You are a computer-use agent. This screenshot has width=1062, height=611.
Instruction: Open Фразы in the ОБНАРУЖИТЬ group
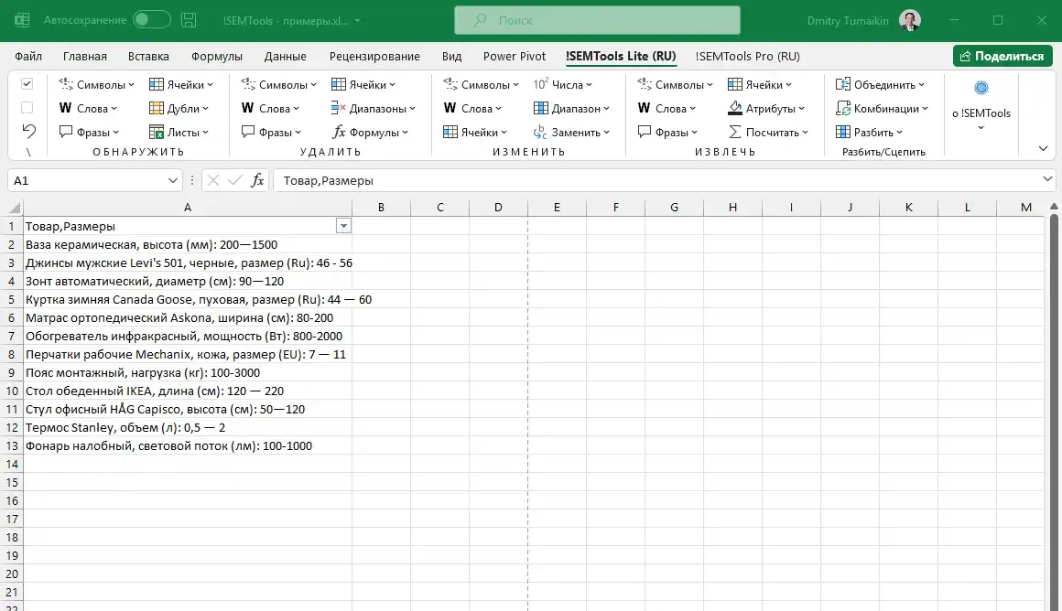pos(89,132)
